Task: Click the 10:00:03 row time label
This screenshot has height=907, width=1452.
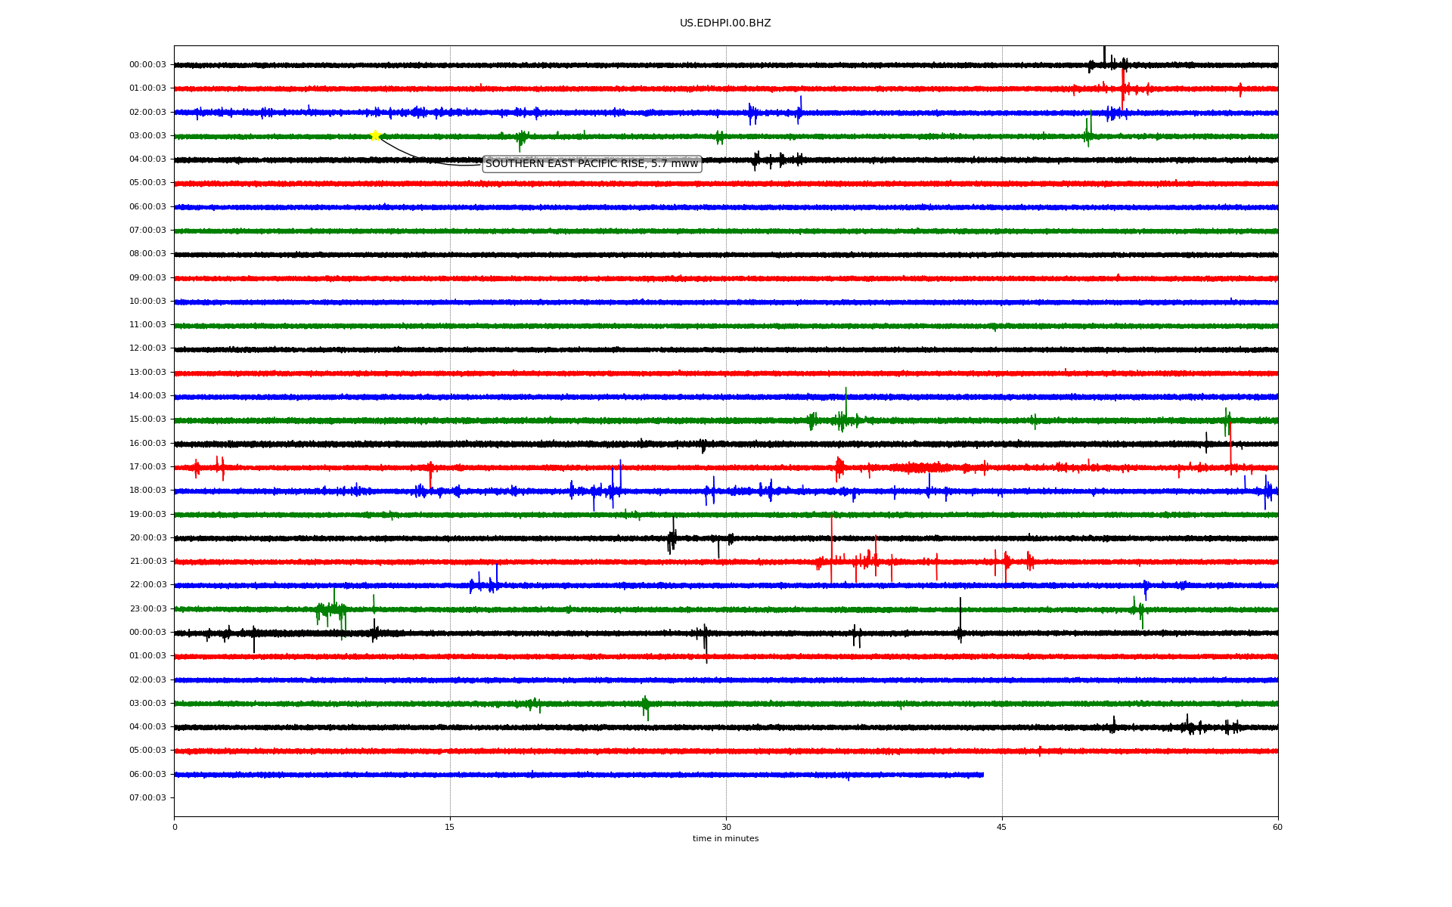Action: 147,302
